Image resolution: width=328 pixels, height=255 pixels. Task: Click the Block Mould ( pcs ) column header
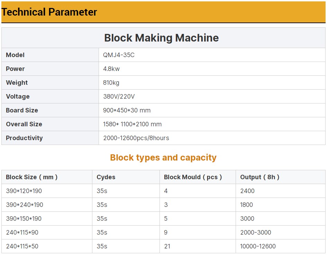click(193, 177)
